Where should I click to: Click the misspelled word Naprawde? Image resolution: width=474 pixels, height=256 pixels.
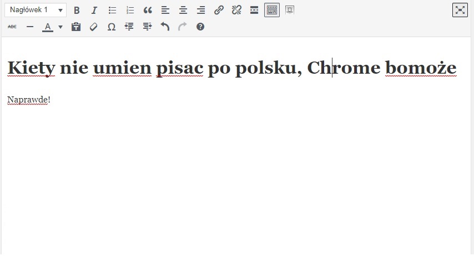coord(27,100)
